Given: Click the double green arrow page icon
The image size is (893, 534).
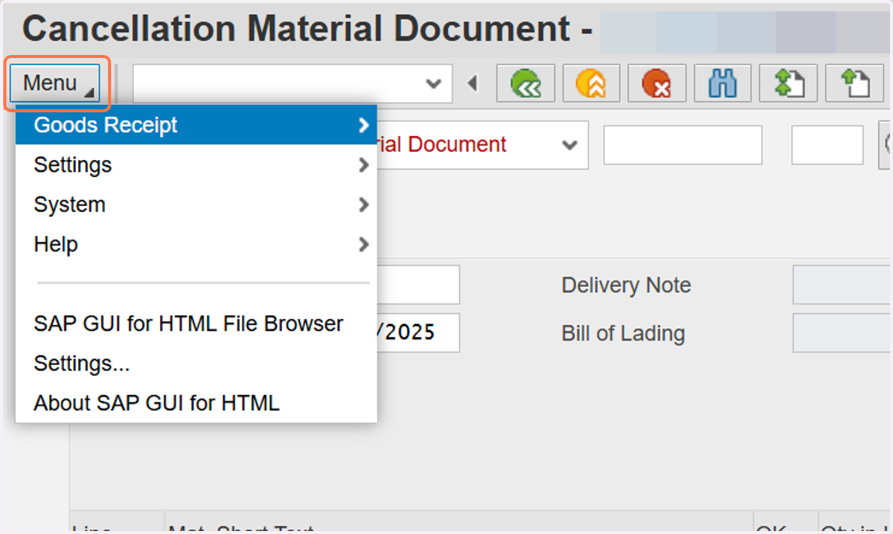Looking at the screenshot, I should [788, 83].
